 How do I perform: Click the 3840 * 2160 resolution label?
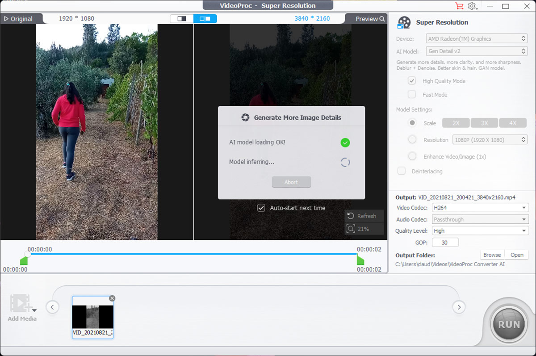312,19
